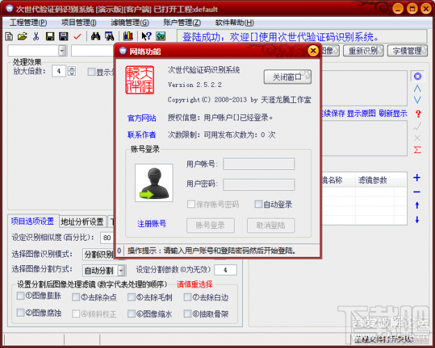Click the 设定分割参数 value field
Image resolution: width=435 pixels, height=348 pixels.
tap(226, 270)
